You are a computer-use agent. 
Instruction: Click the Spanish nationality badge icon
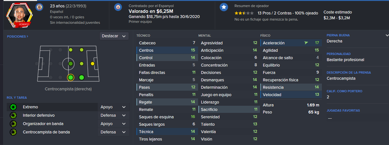pyautogui.click(x=39, y=6)
